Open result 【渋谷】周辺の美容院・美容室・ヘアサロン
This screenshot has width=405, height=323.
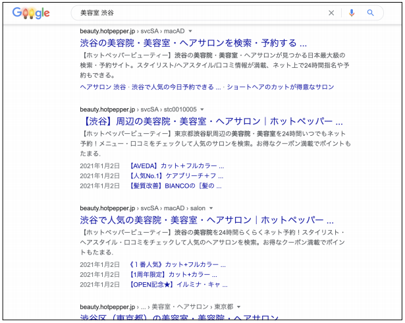click(x=211, y=121)
